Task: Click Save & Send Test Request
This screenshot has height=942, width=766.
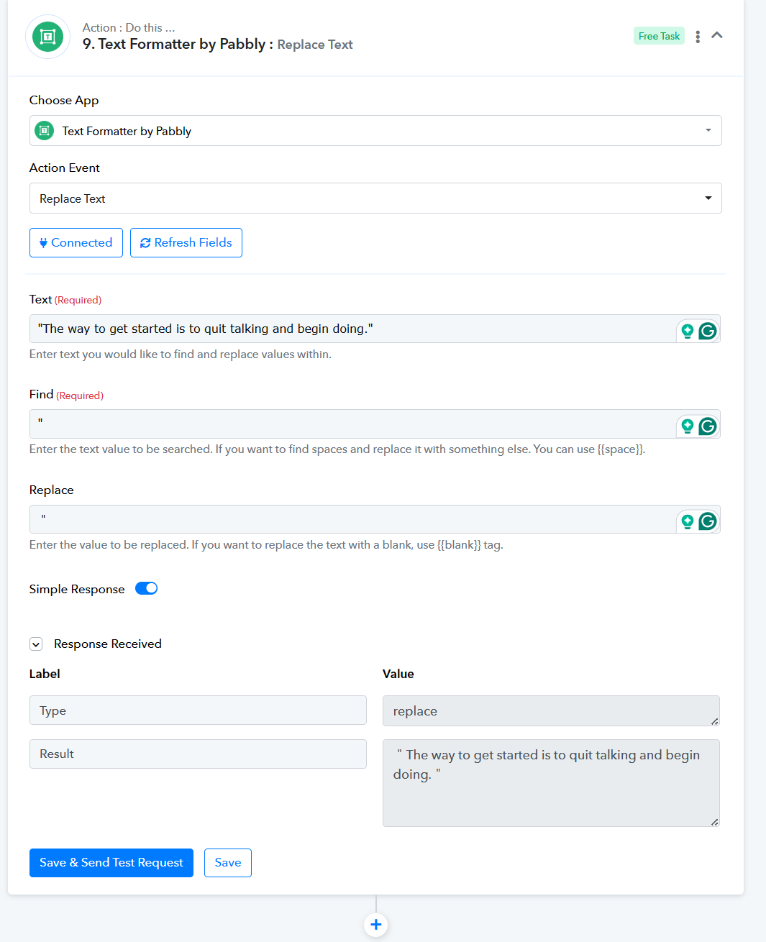Action: [x=111, y=863]
